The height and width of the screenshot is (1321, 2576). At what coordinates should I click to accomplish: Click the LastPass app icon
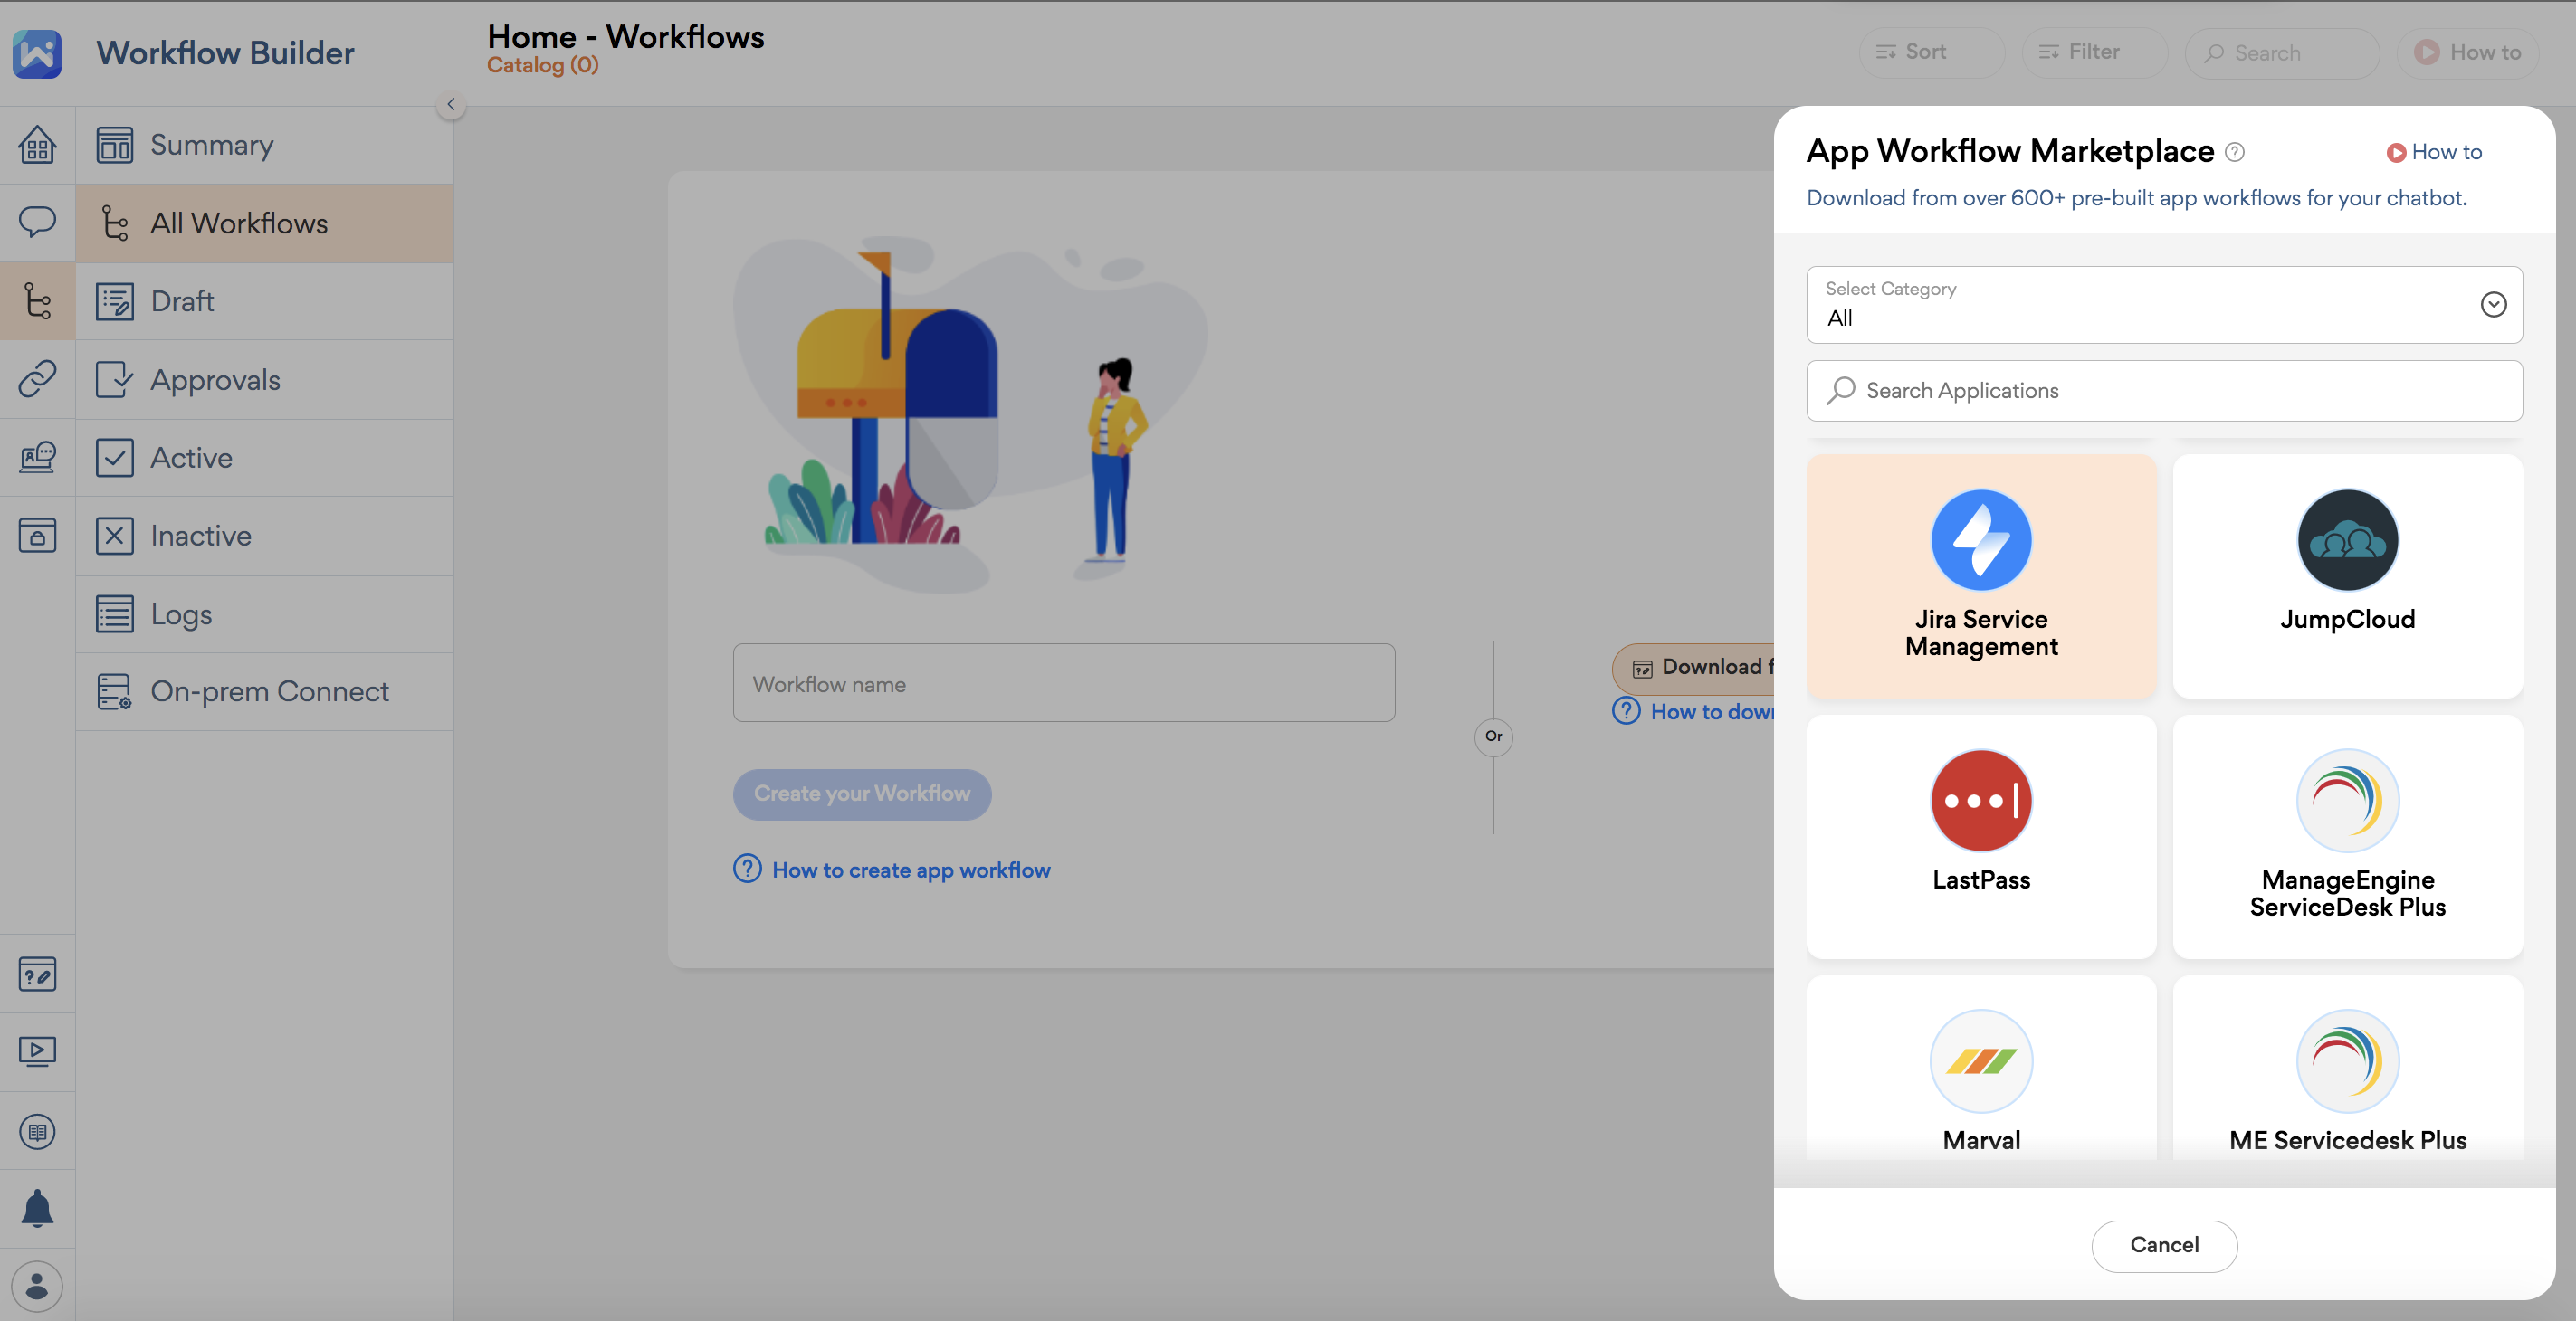(1980, 800)
